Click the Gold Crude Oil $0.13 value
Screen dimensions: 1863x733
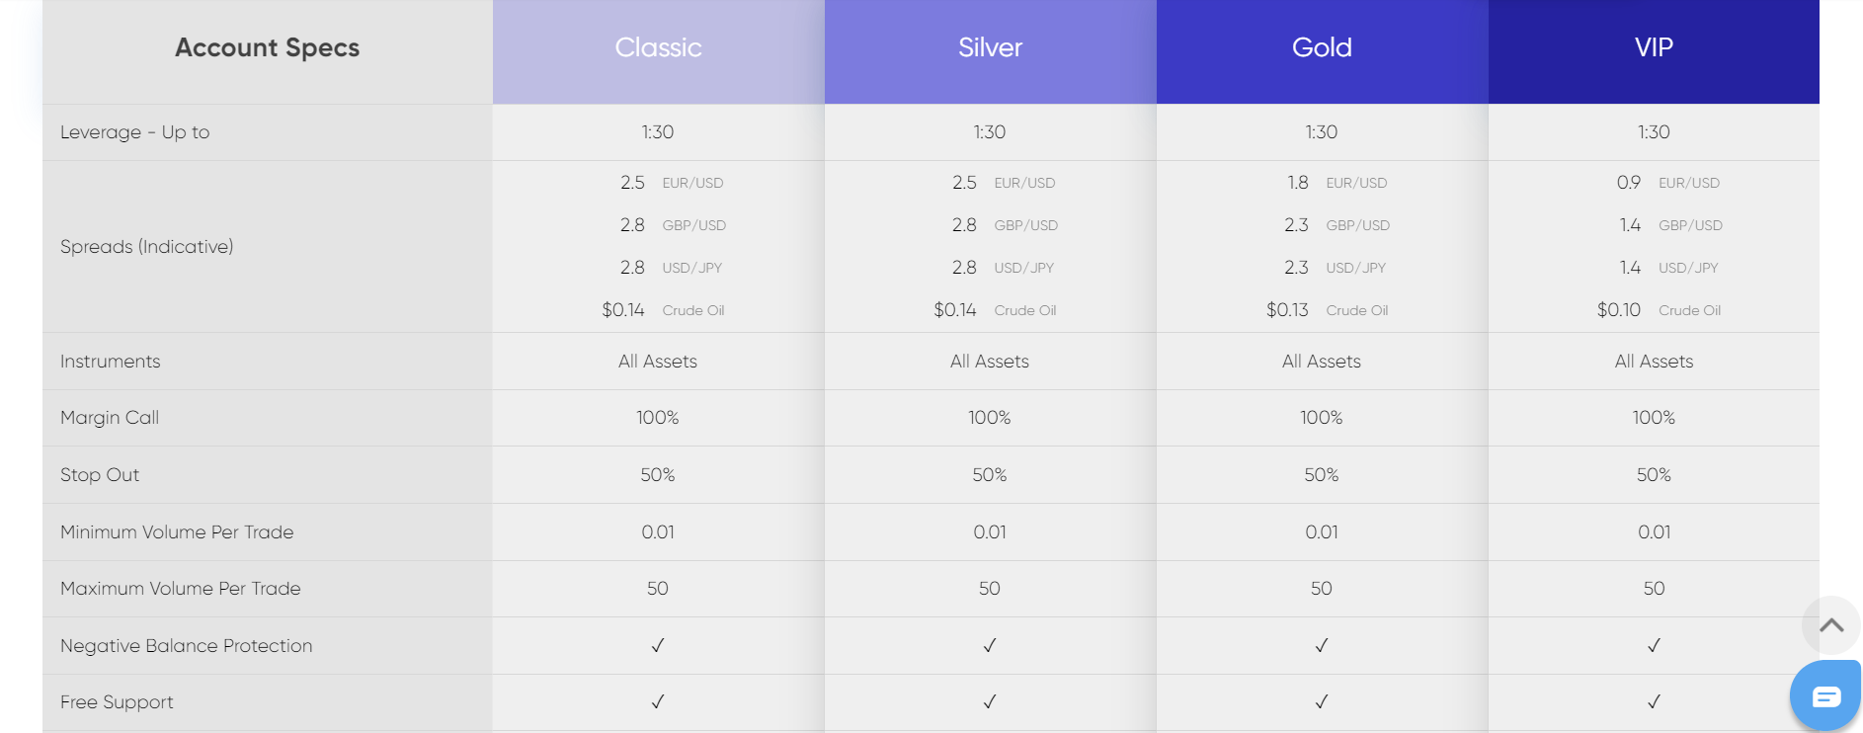coord(1287,310)
